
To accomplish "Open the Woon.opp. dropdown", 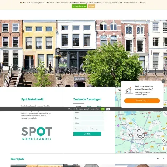I will [97, 129].
